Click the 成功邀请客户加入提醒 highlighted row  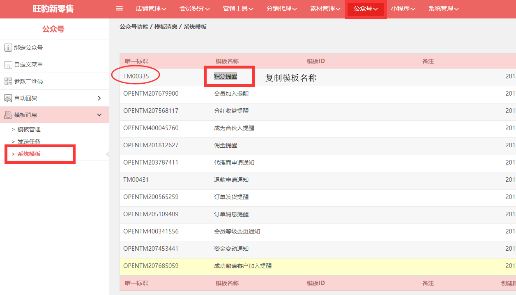pyautogui.click(x=243, y=266)
